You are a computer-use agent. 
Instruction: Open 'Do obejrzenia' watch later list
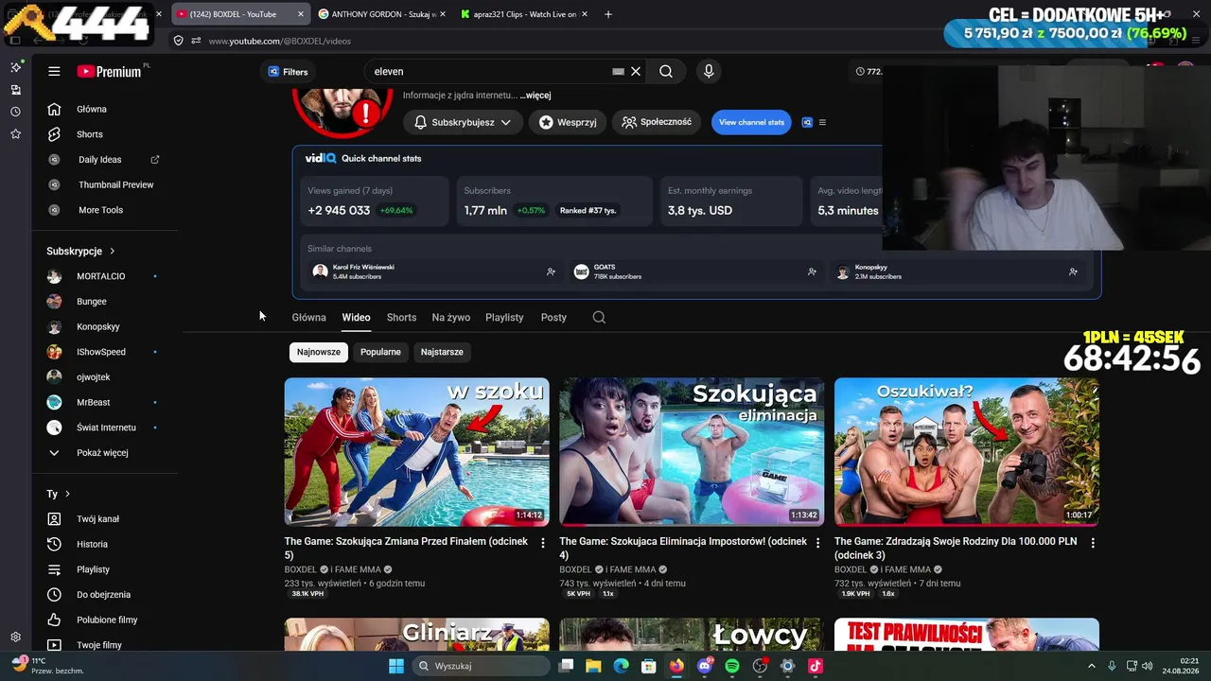coord(105,595)
